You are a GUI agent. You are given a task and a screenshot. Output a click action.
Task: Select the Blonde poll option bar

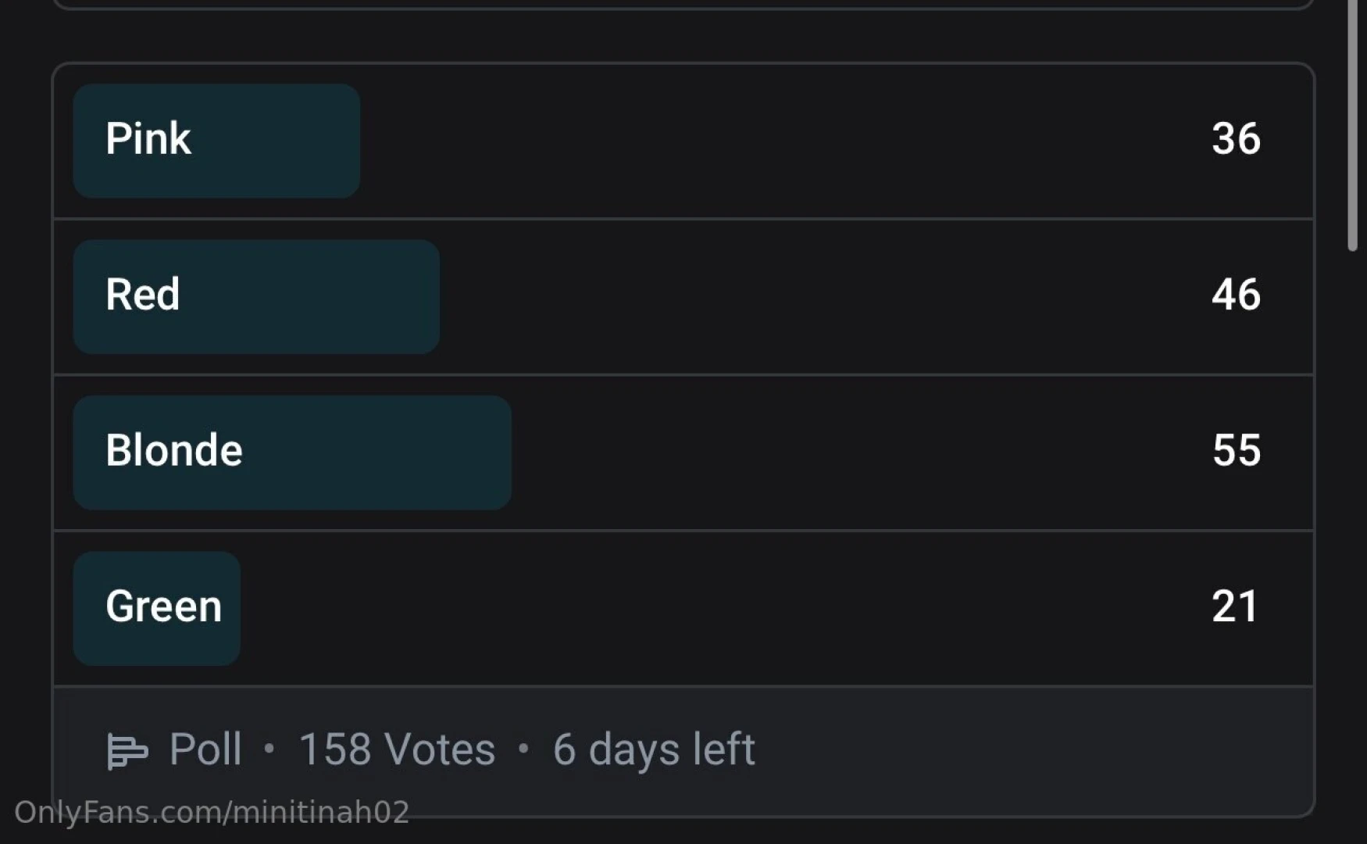click(x=291, y=452)
